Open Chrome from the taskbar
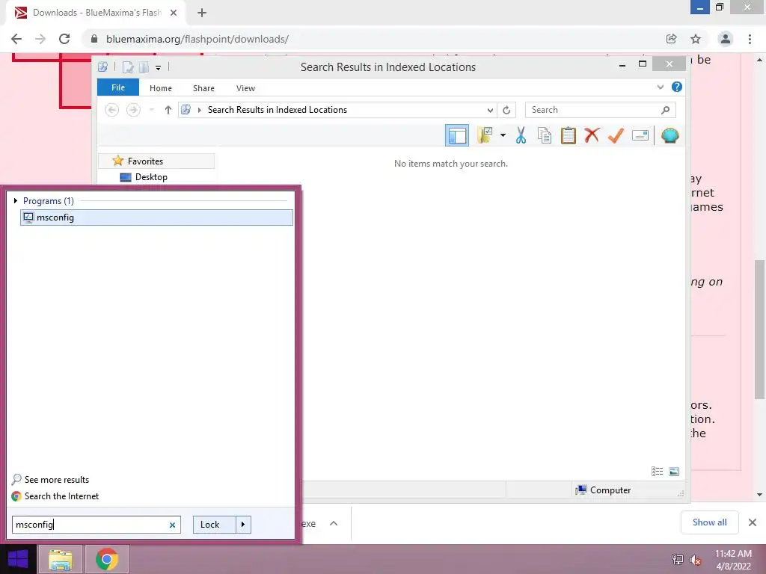Image resolution: width=766 pixels, height=574 pixels. tap(107, 559)
